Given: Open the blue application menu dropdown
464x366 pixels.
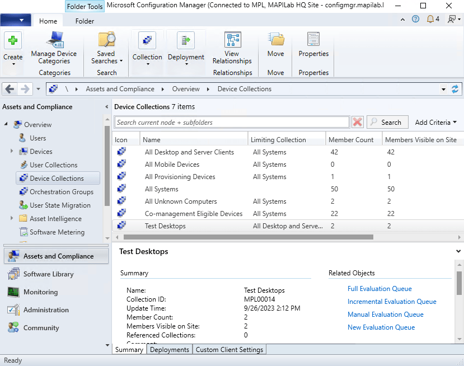Looking at the screenshot, I should [x=16, y=20].
